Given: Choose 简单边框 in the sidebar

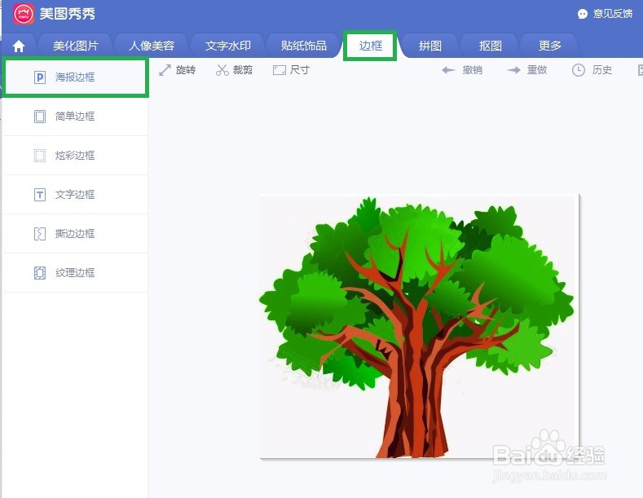Looking at the screenshot, I should 75,117.
